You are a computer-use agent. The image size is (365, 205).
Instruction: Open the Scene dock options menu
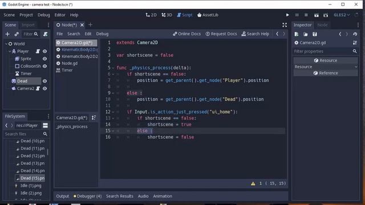pyautogui.click(x=48, y=25)
